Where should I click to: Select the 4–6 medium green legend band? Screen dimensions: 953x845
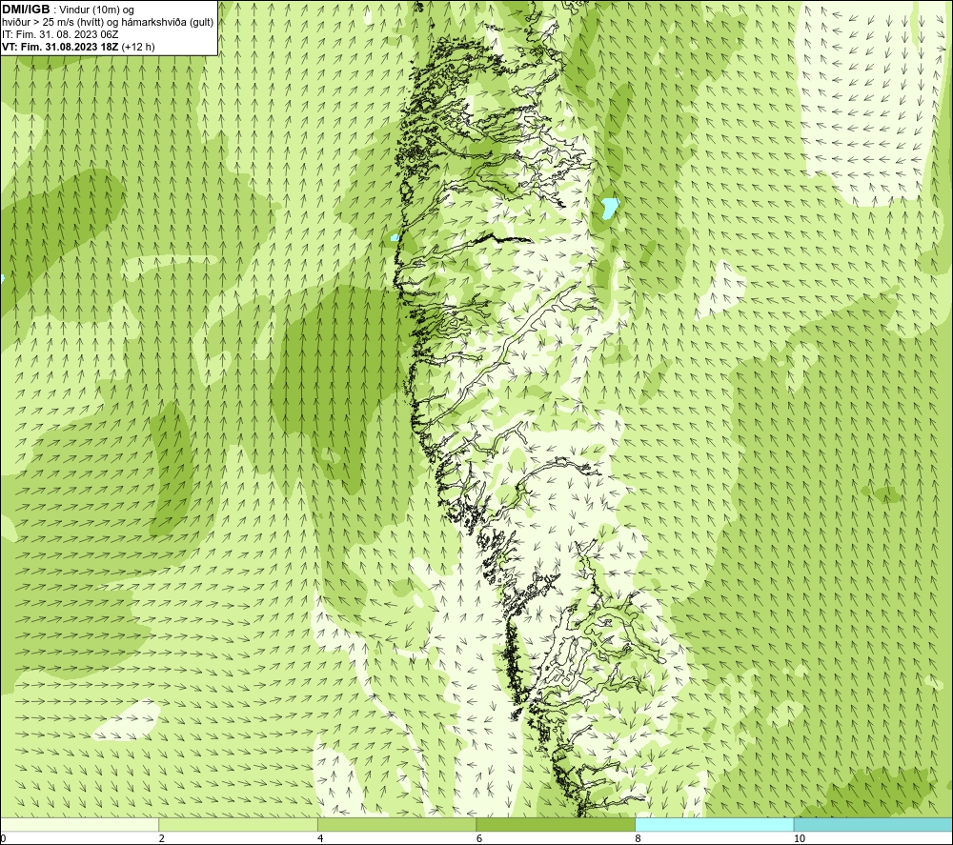396,824
